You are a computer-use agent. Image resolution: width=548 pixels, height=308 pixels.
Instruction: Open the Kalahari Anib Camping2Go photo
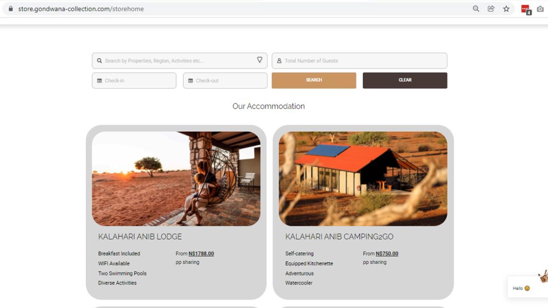(363, 179)
